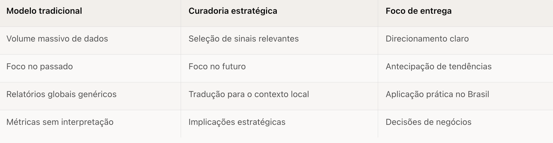Image resolution: width=553 pixels, height=143 pixels.
Task: Click the 'Antecipação de tendências' cell
Action: click(438, 67)
